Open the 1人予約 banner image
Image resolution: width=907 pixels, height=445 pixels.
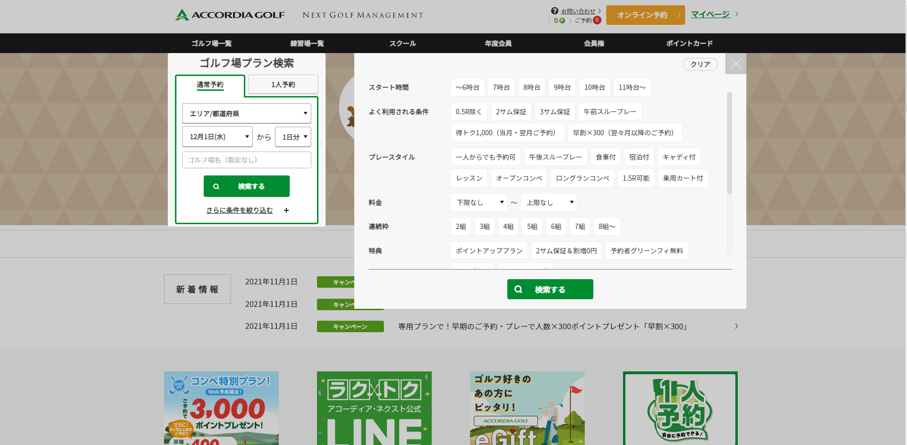point(680,408)
